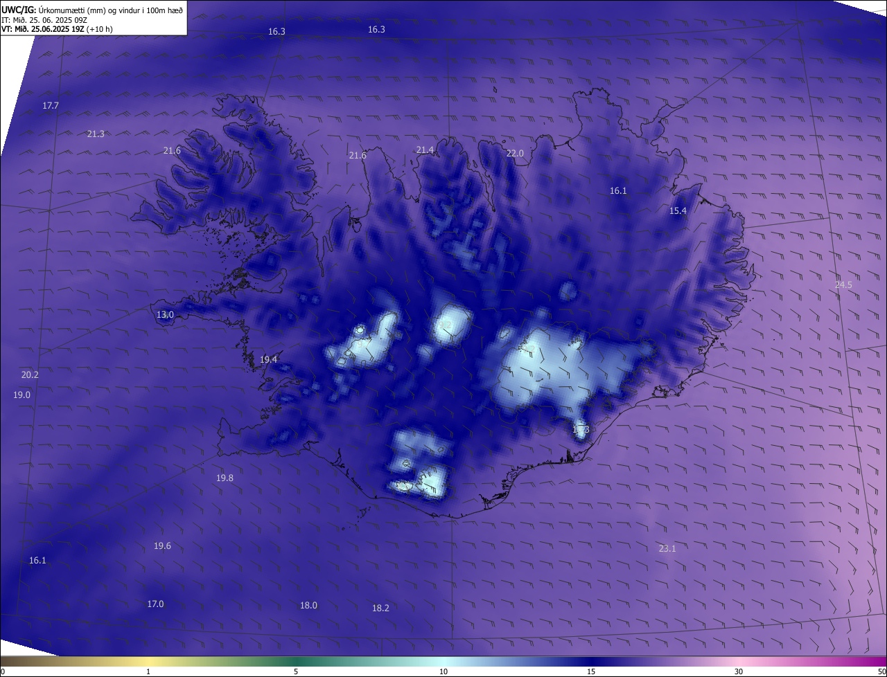This screenshot has width=887, height=677.
Task: Click the 22.0 value label
Action: pyautogui.click(x=515, y=154)
